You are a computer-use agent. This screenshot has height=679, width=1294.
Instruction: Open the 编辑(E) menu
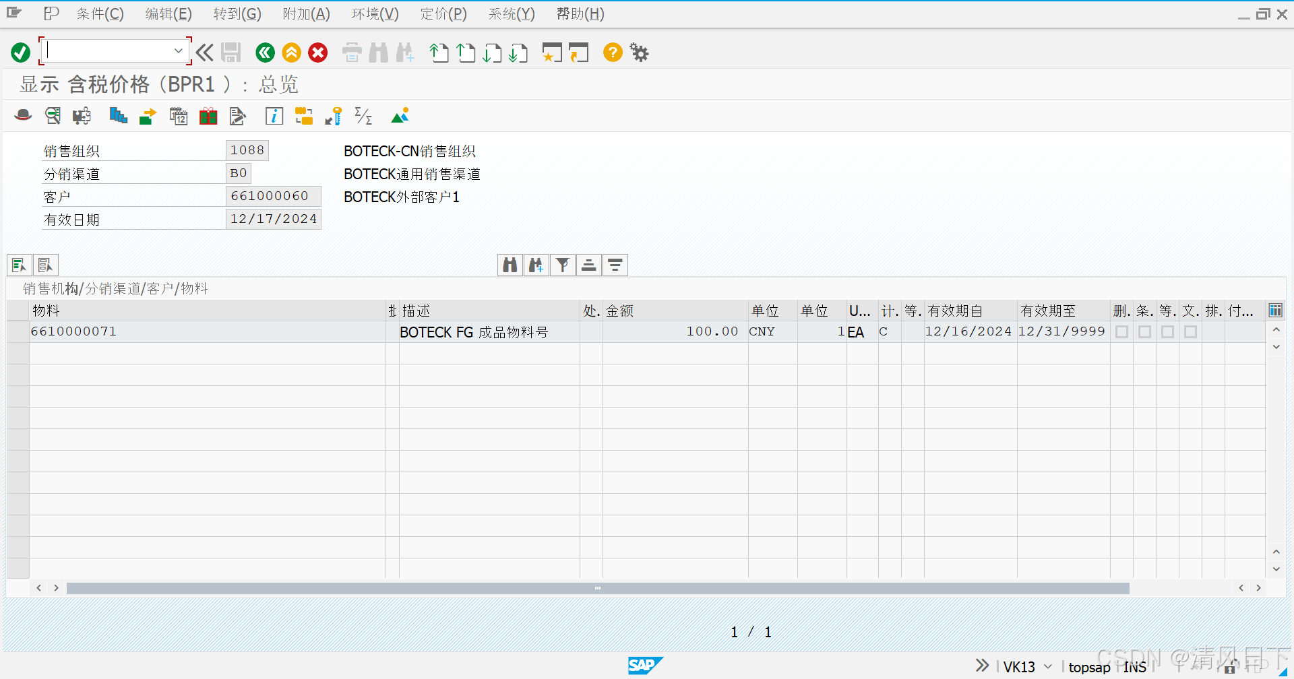[168, 13]
